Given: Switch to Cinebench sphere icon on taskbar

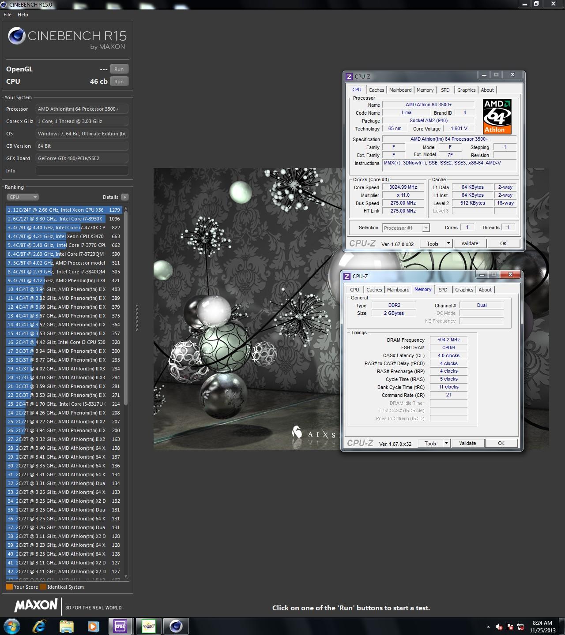Looking at the screenshot, I should point(176,626).
